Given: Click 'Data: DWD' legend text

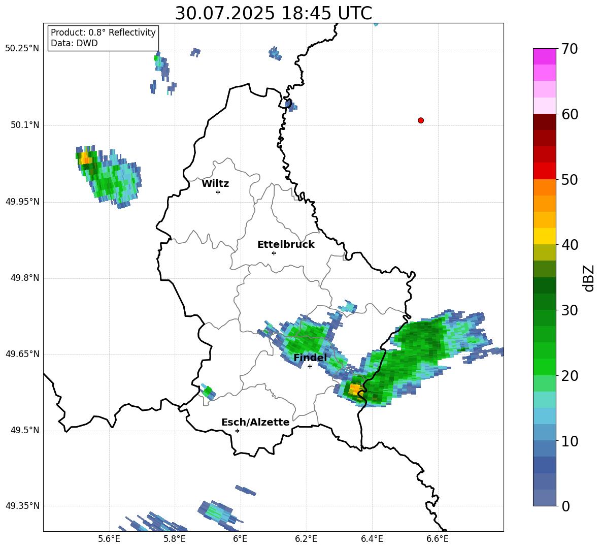Looking at the screenshot, I should [x=74, y=43].
